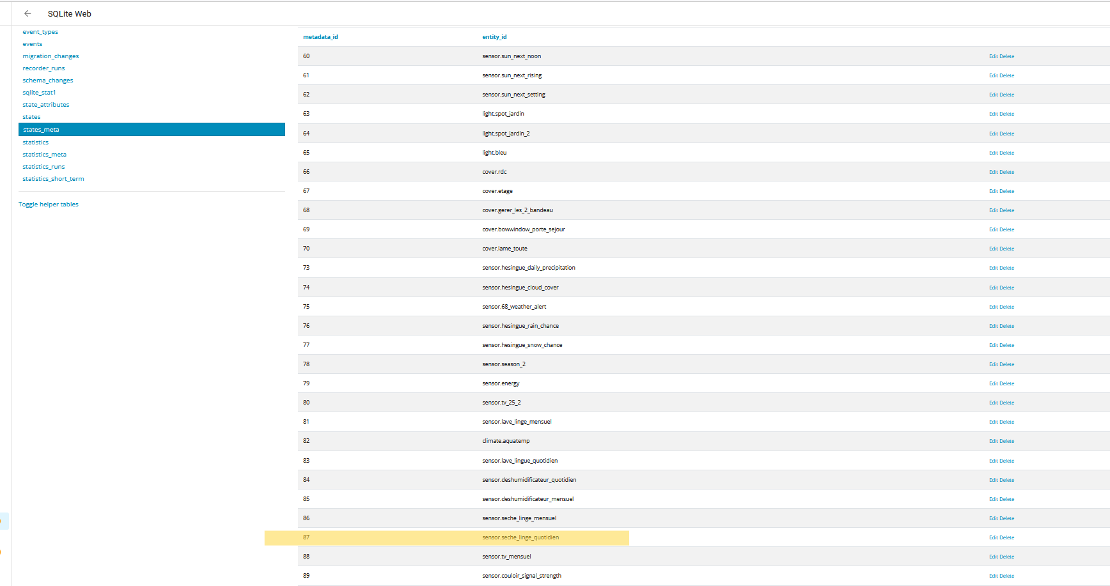Click the back arrow icon

[27, 13]
